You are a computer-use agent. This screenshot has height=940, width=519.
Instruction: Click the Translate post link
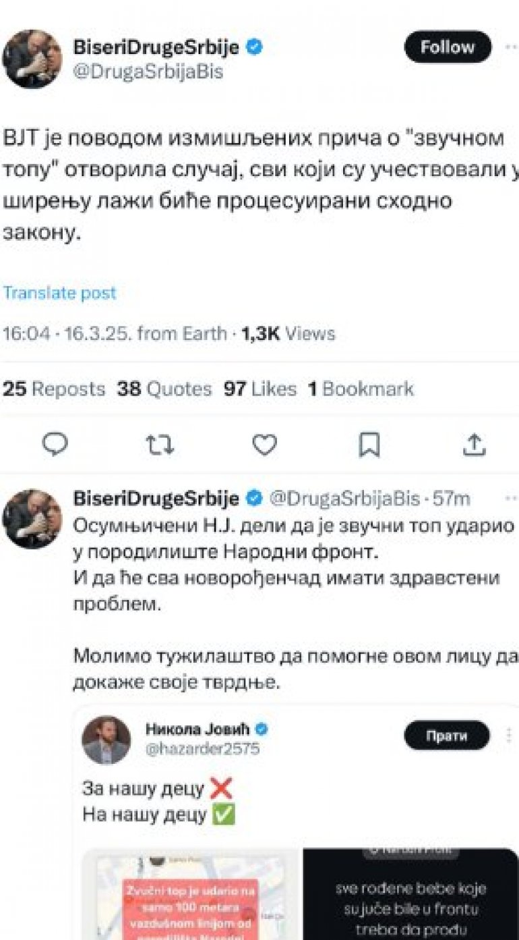pyautogui.click(x=60, y=293)
